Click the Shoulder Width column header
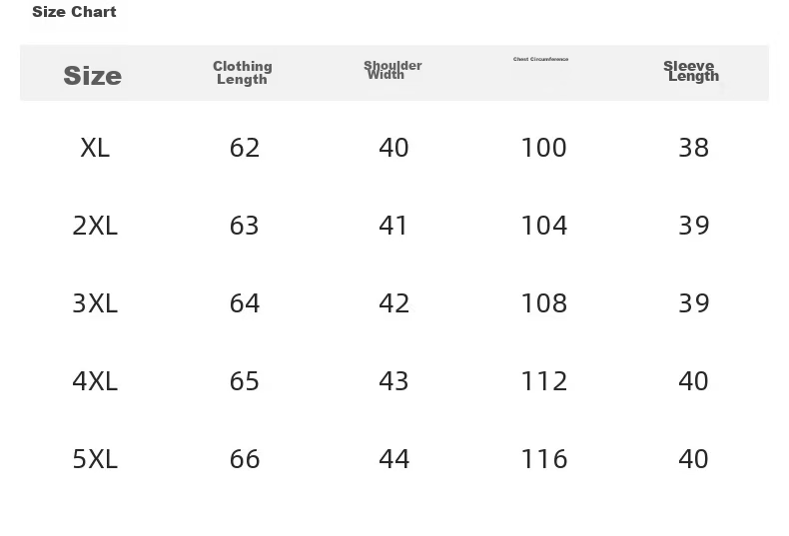Viewport: 789px width, 536px height. tap(393, 70)
